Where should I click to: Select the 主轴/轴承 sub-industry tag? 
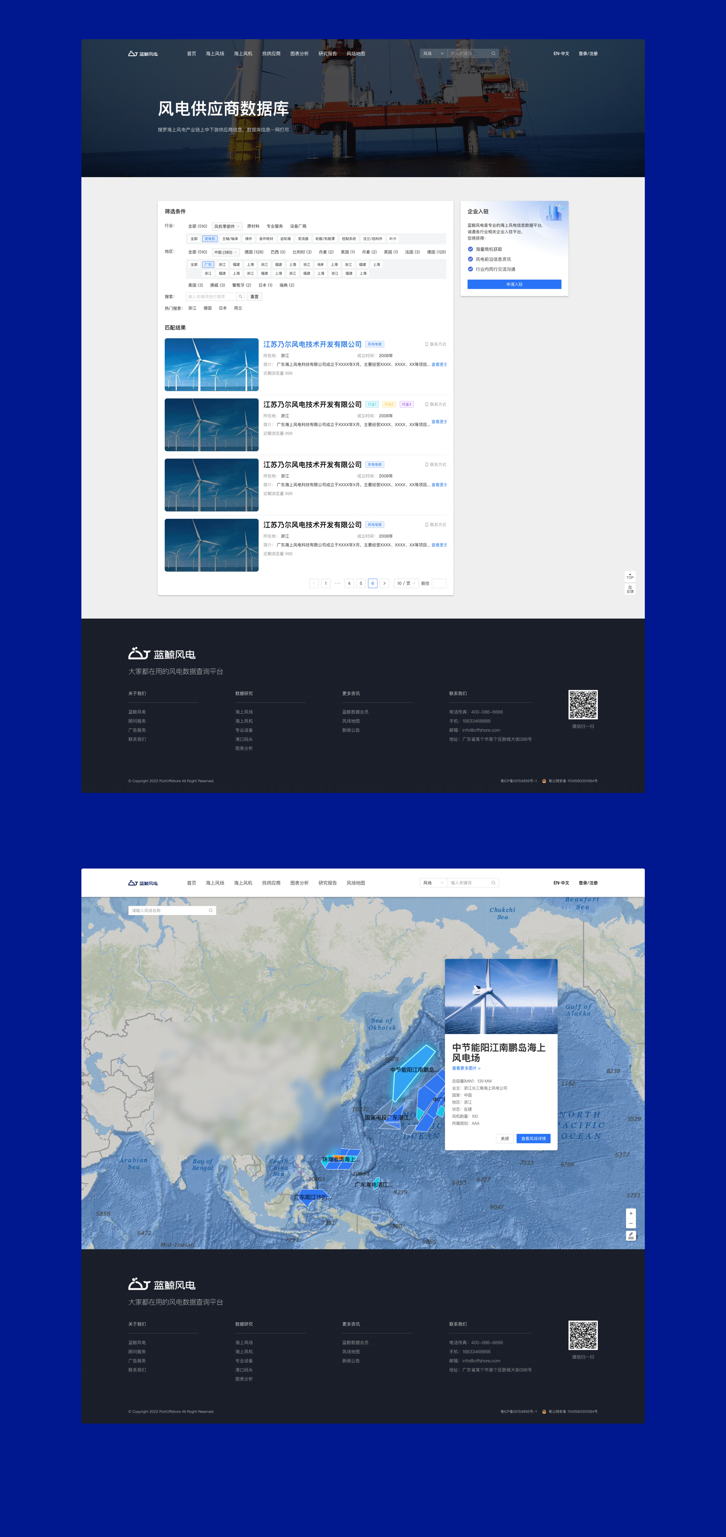[230, 239]
